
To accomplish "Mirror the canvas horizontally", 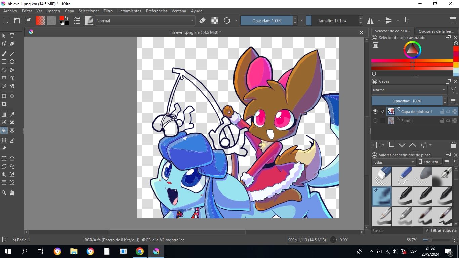I will [x=370, y=20].
